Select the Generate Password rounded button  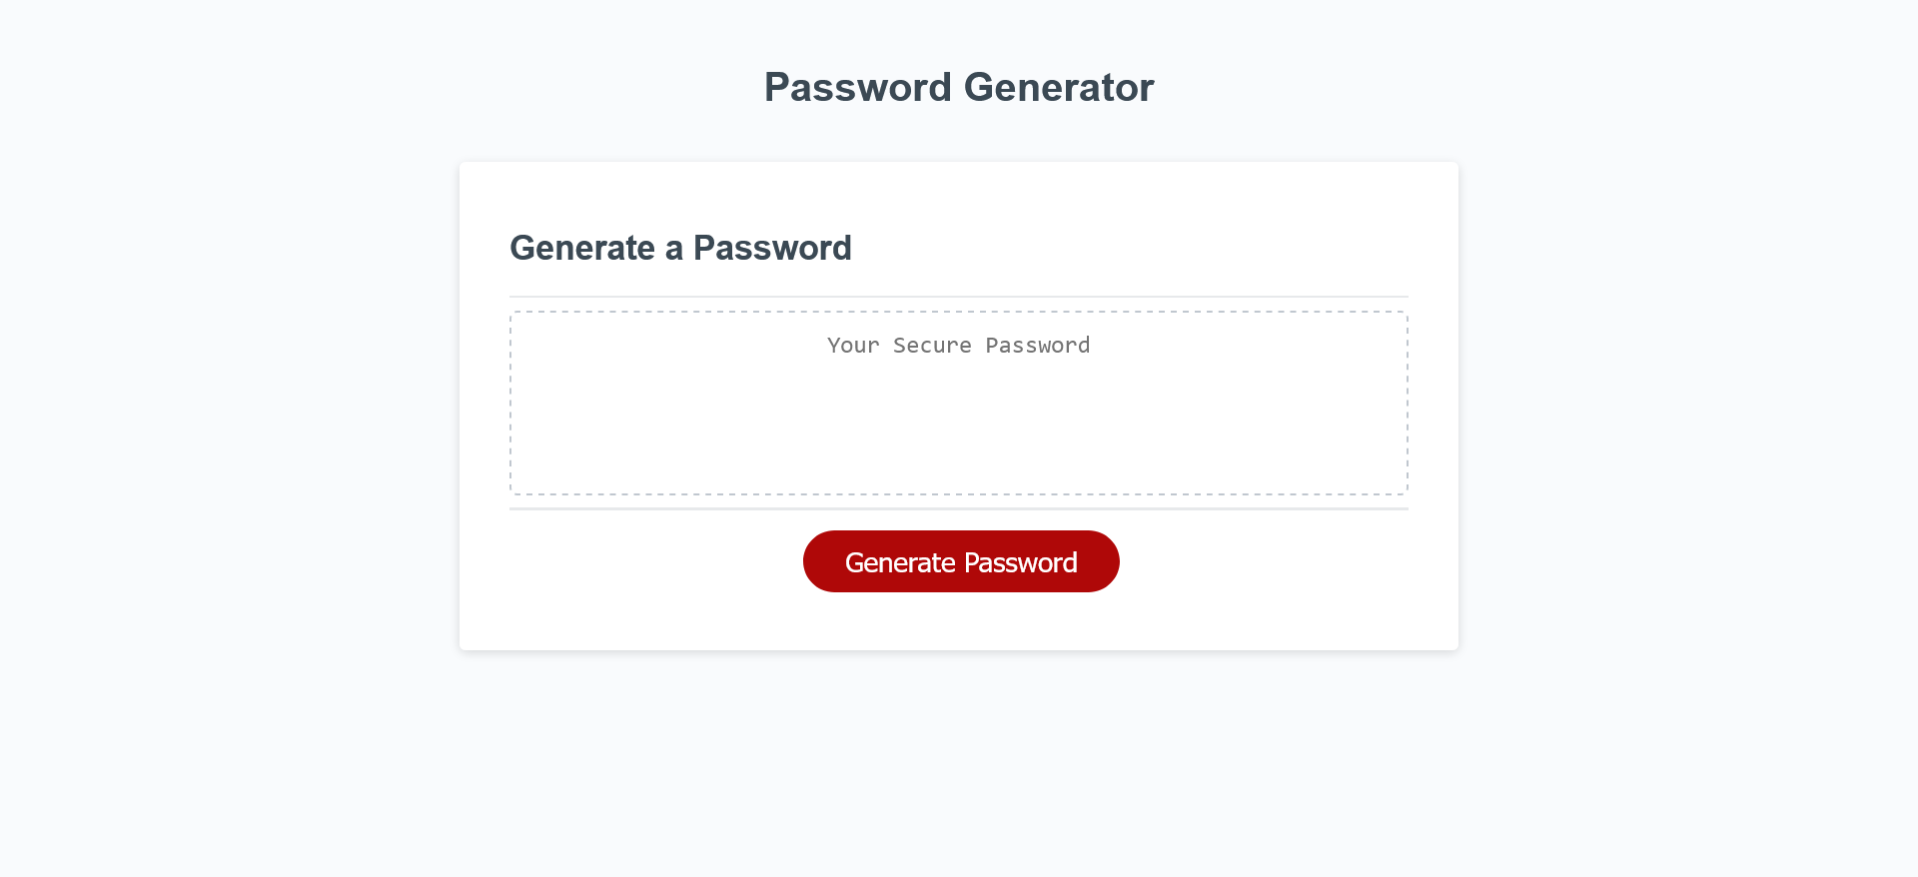coord(960,561)
